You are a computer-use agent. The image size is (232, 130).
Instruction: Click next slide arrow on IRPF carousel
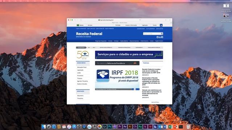(138, 89)
